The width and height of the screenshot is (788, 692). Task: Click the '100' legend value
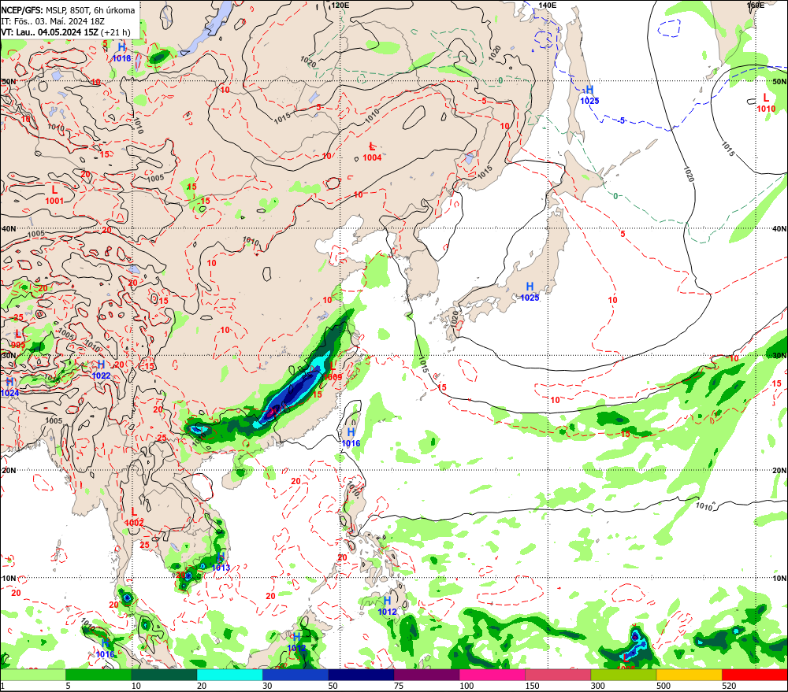coord(466,686)
